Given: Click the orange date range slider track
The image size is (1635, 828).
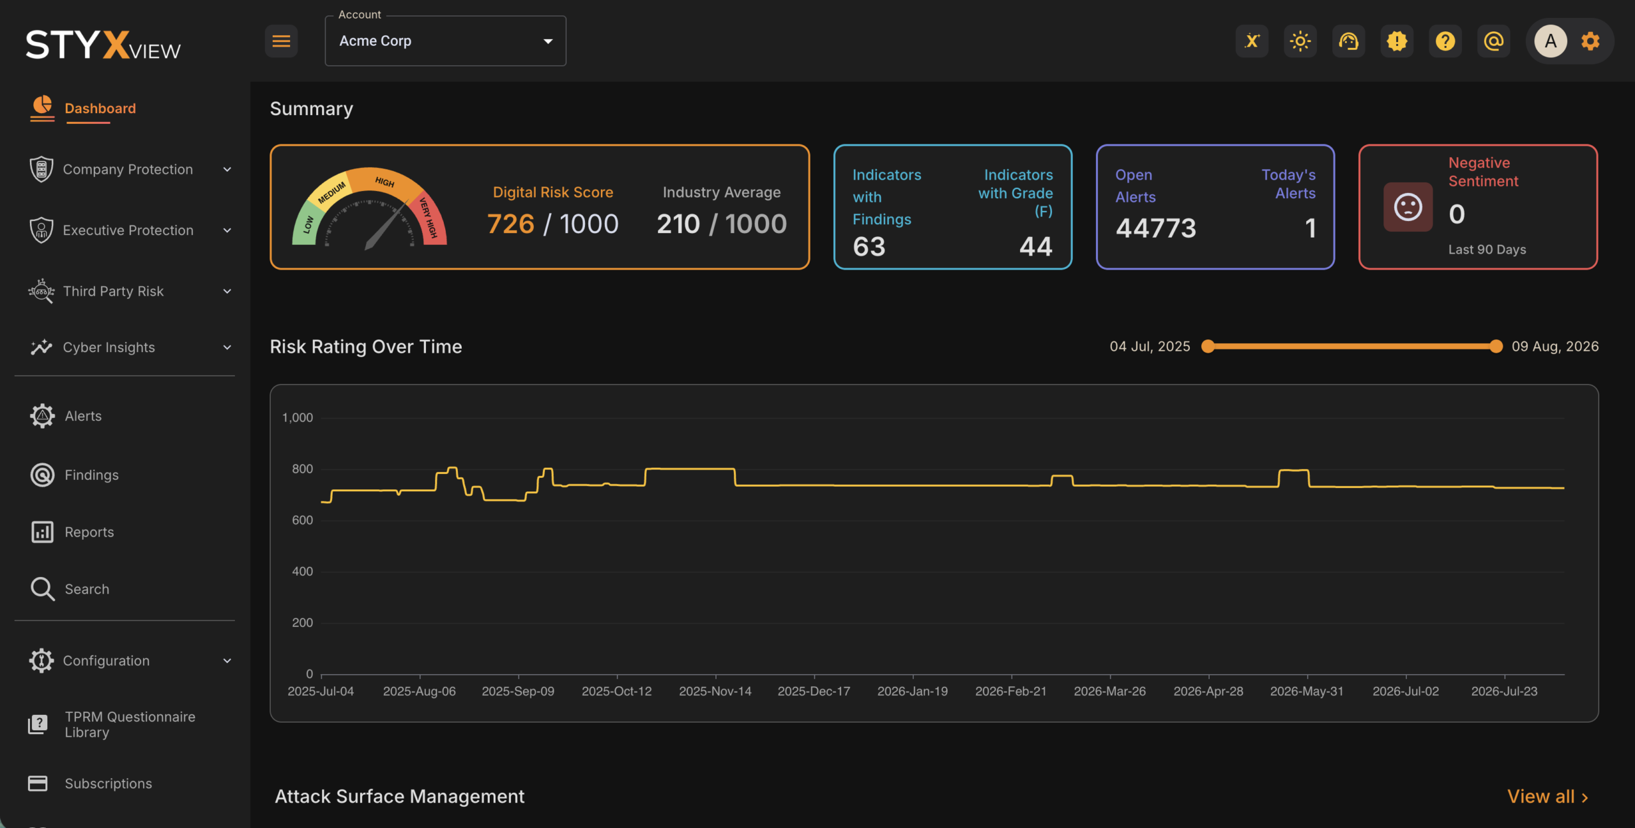Looking at the screenshot, I should tap(1351, 346).
